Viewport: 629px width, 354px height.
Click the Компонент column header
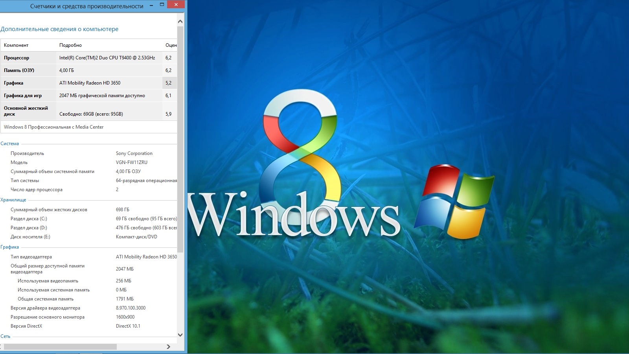[x=16, y=45]
